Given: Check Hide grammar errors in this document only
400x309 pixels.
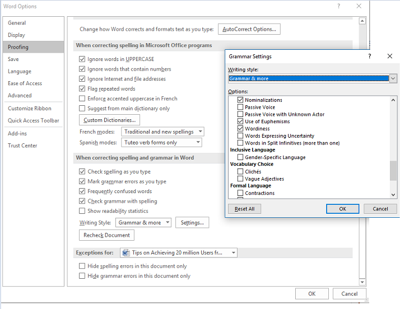Looking at the screenshot, I should [82, 276].
